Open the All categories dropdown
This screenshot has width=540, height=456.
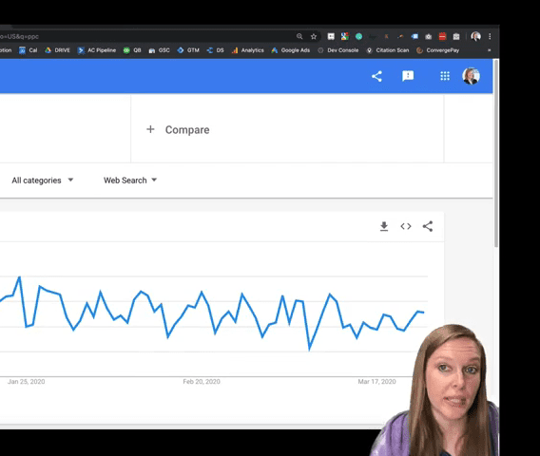(43, 180)
